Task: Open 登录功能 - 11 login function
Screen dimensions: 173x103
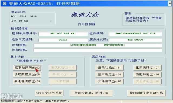Action: 109,68
